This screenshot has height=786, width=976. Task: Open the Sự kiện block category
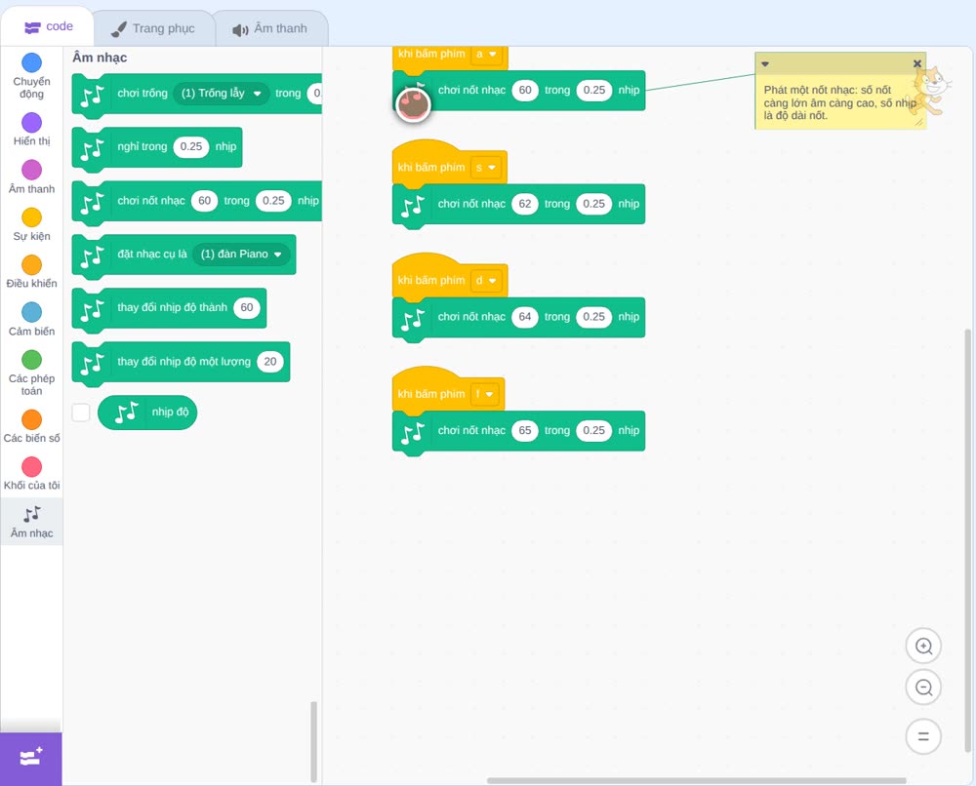(31, 224)
